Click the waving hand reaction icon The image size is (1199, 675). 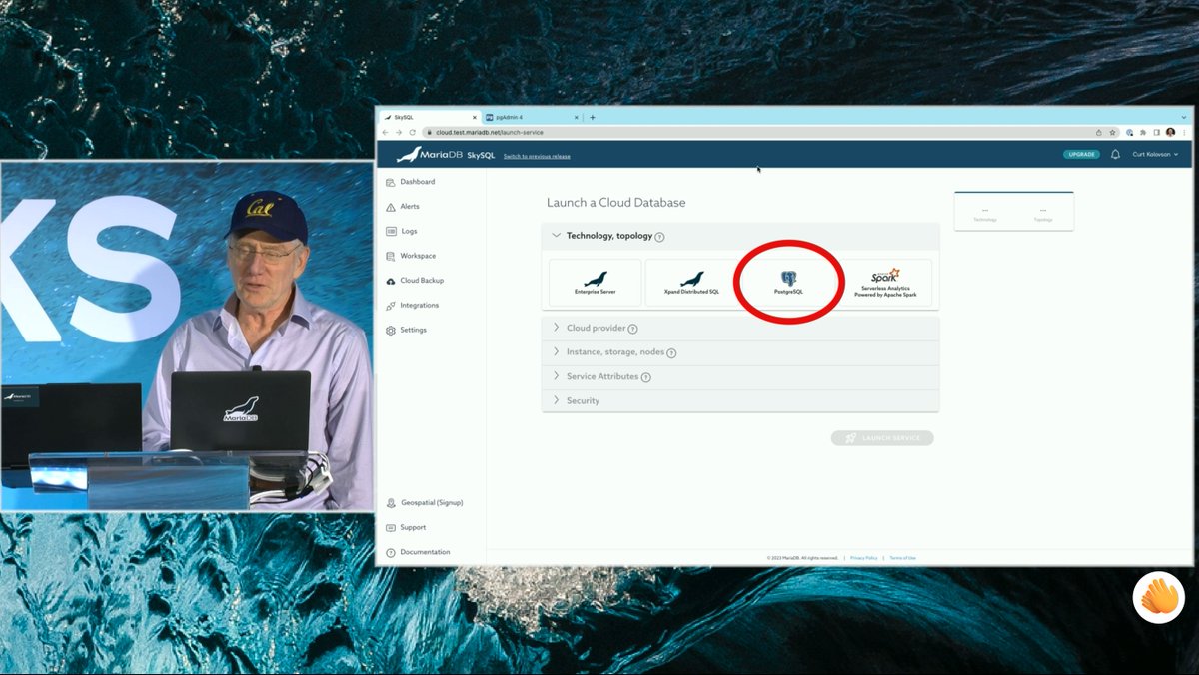point(1159,598)
